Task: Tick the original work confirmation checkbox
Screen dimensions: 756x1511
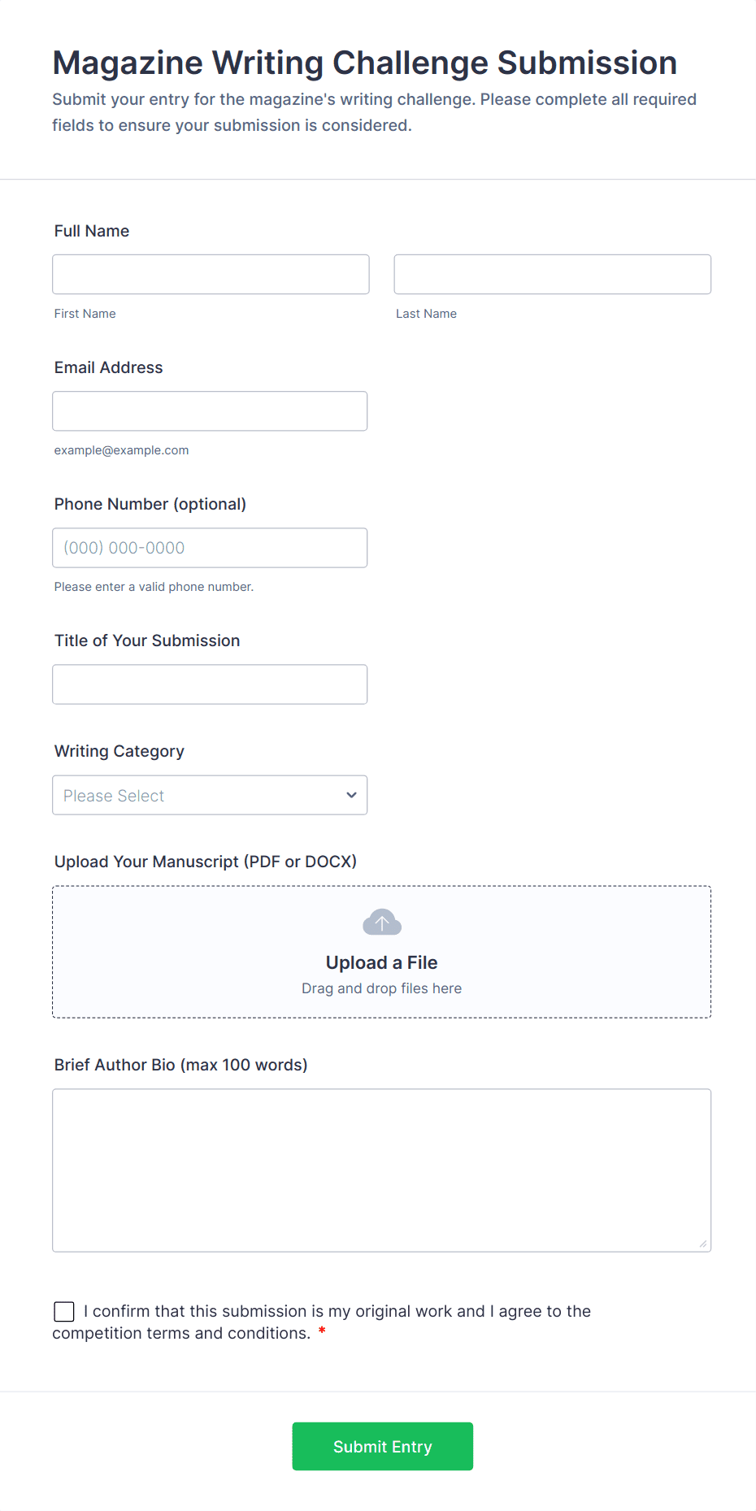Action: (64, 1311)
